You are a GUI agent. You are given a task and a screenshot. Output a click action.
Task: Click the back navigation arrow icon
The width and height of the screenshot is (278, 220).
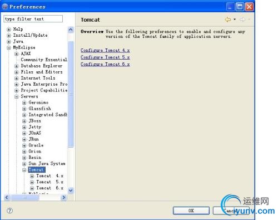228,19
